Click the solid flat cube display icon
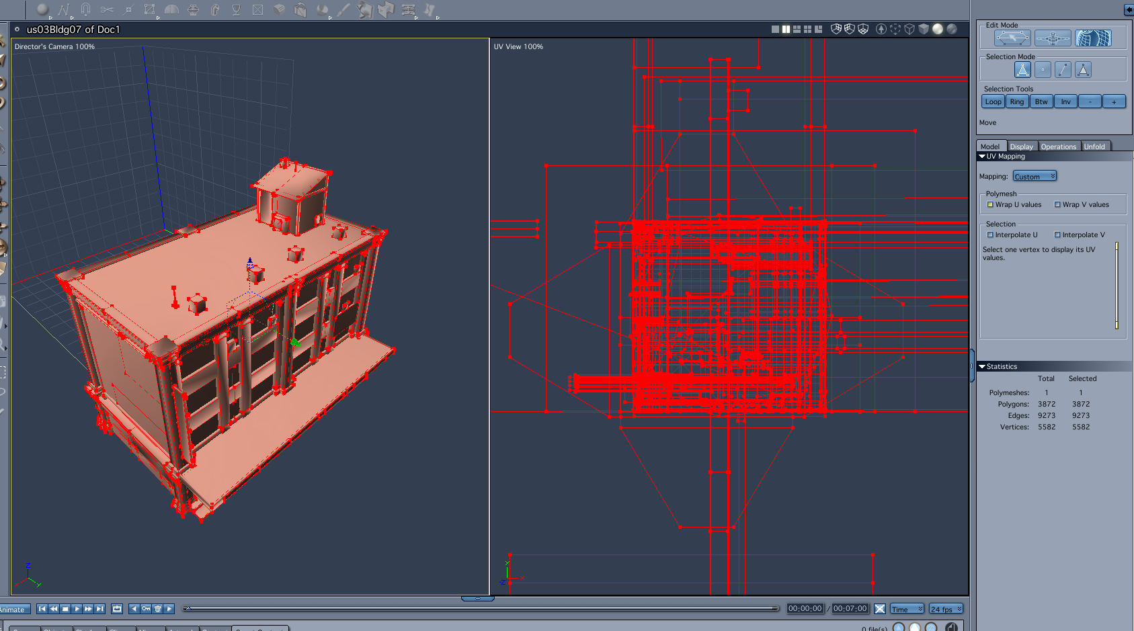The width and height of the screenshot is (1134, 631). click(924, 29)
